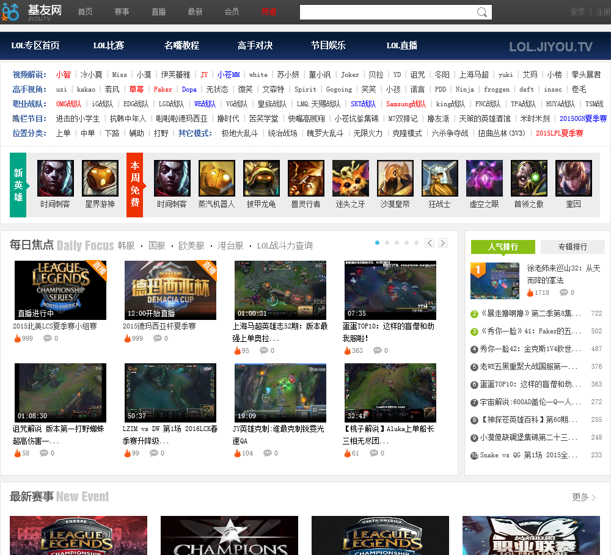Open the 名嘴教程 menu
This screenshot has height=555, width=611.
[x=182, y=46]
